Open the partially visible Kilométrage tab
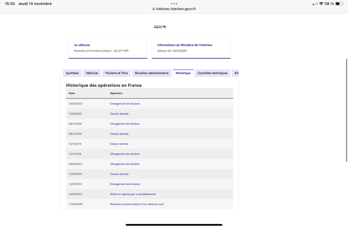 pos(235,73)
